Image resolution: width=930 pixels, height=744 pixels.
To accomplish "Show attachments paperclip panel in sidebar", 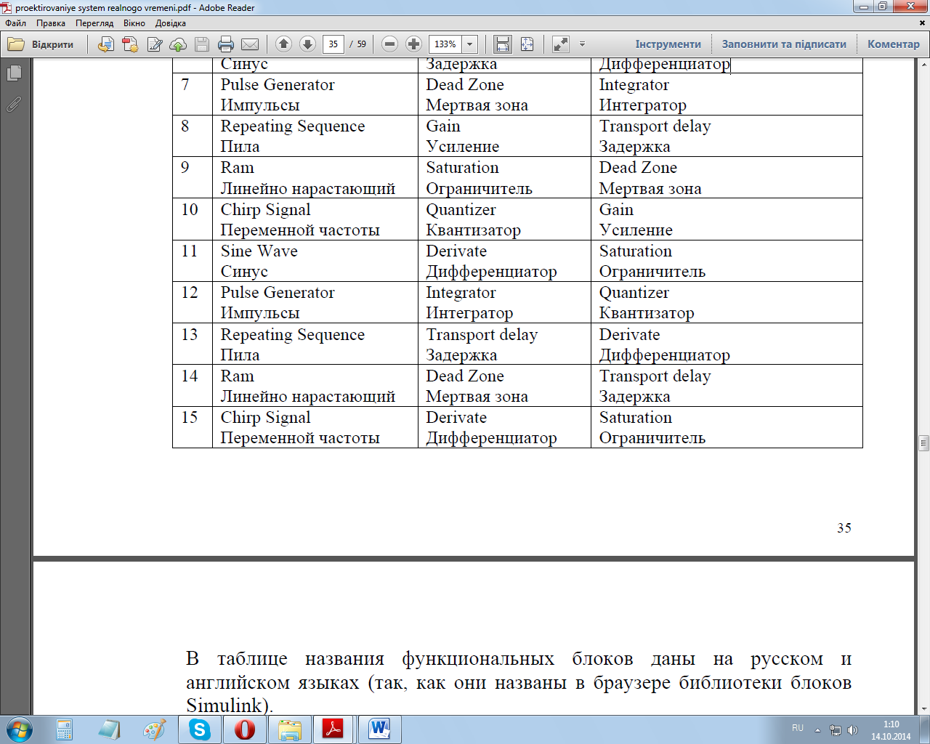I will point(14,105).
